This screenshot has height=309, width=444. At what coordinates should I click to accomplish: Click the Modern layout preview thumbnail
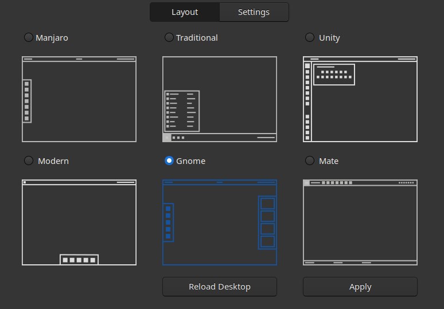point(79,222)
